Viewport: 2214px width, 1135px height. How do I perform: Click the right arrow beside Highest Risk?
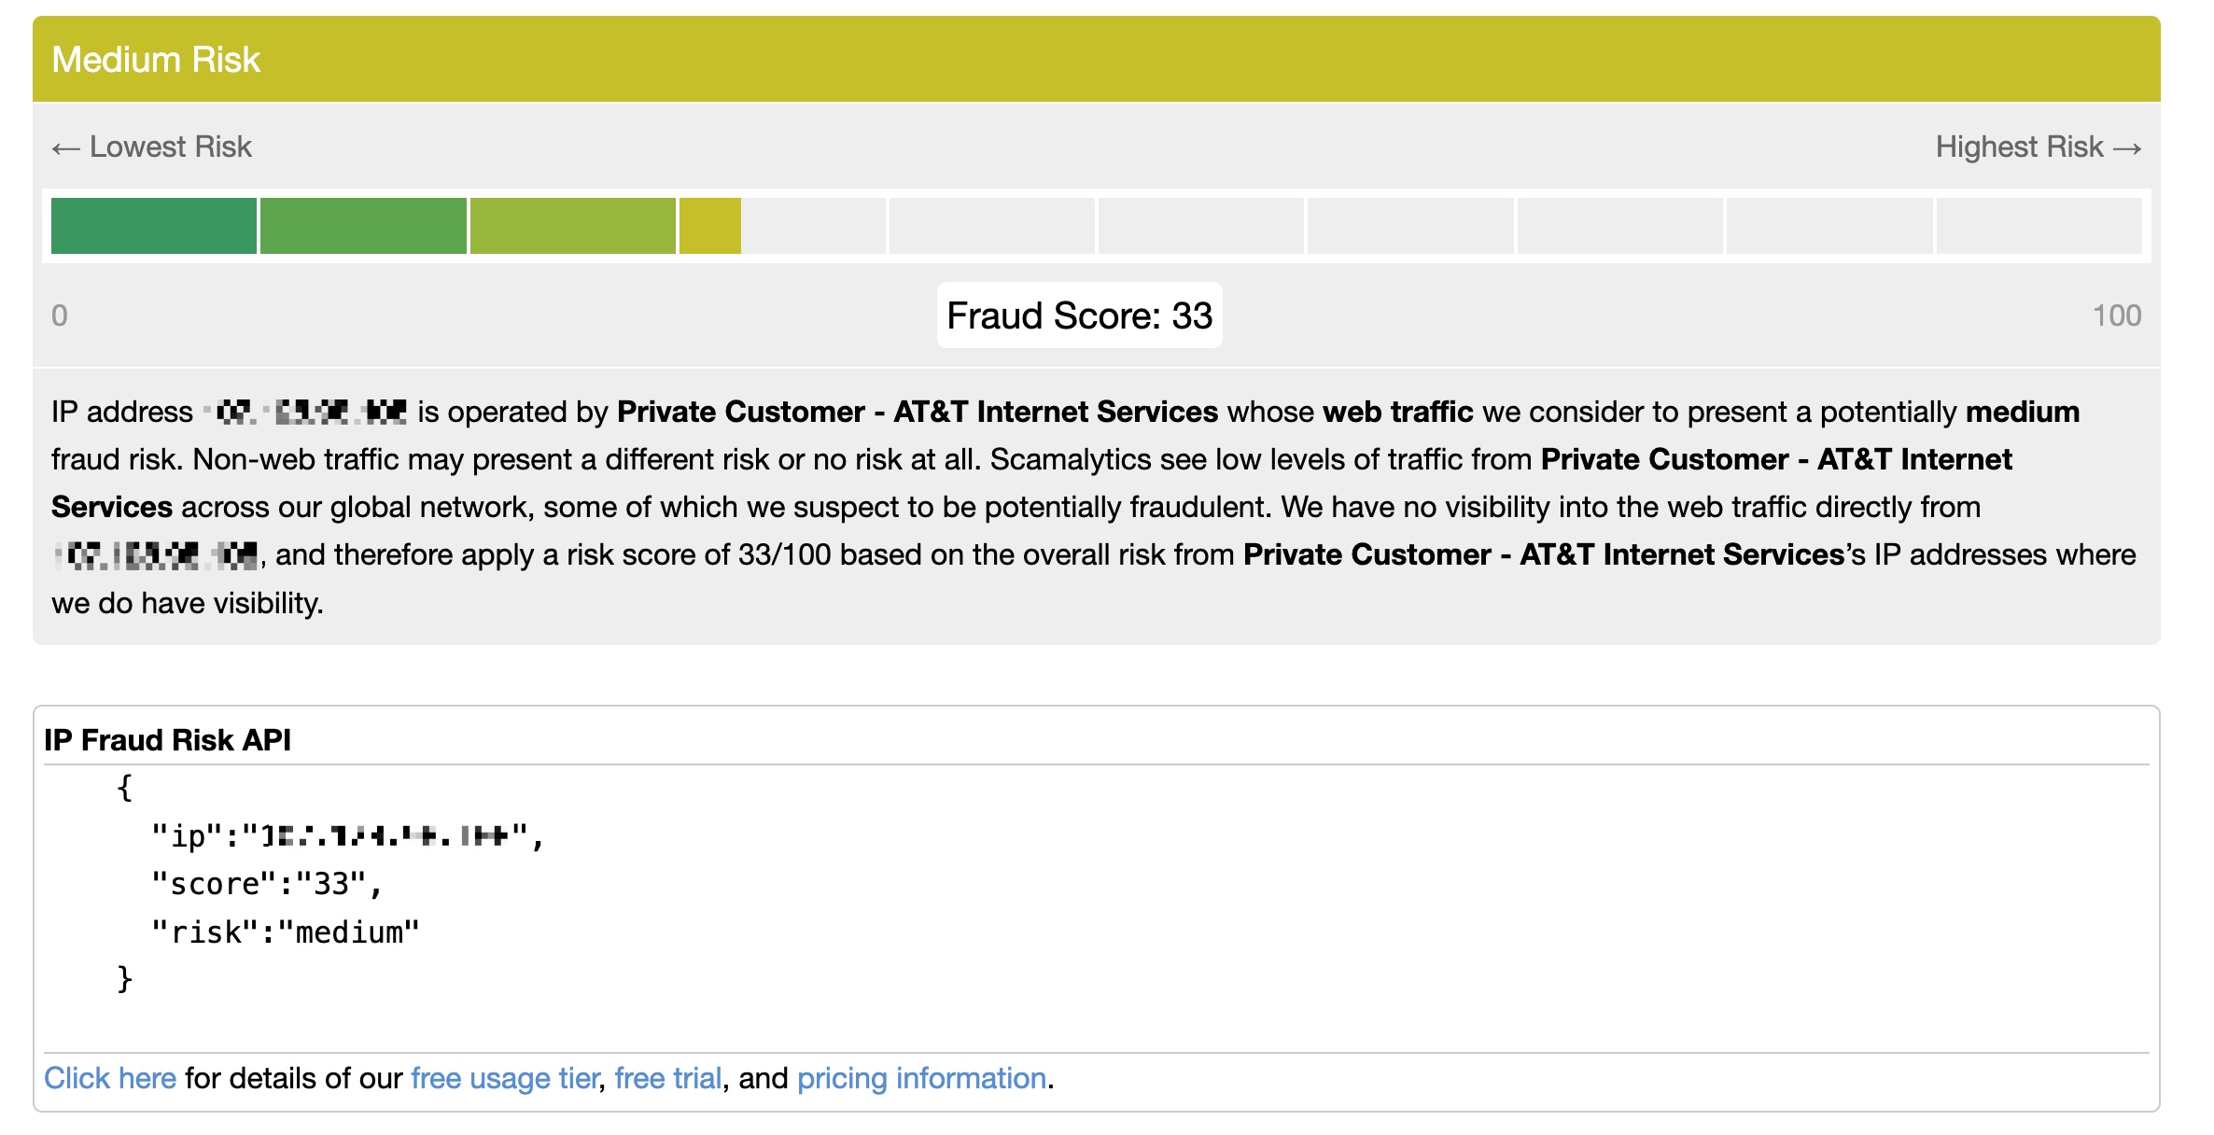[x=2127, y=148]
